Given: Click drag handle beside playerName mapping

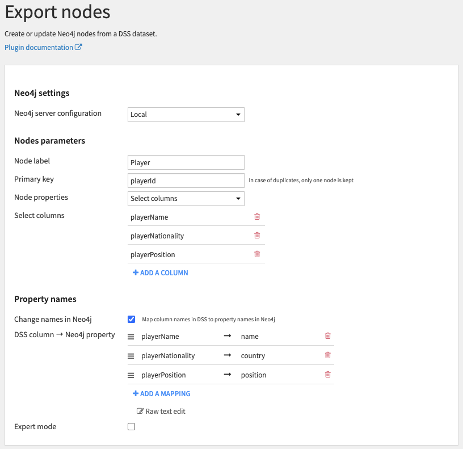Looking at the screenshot, I should [131, 337].
